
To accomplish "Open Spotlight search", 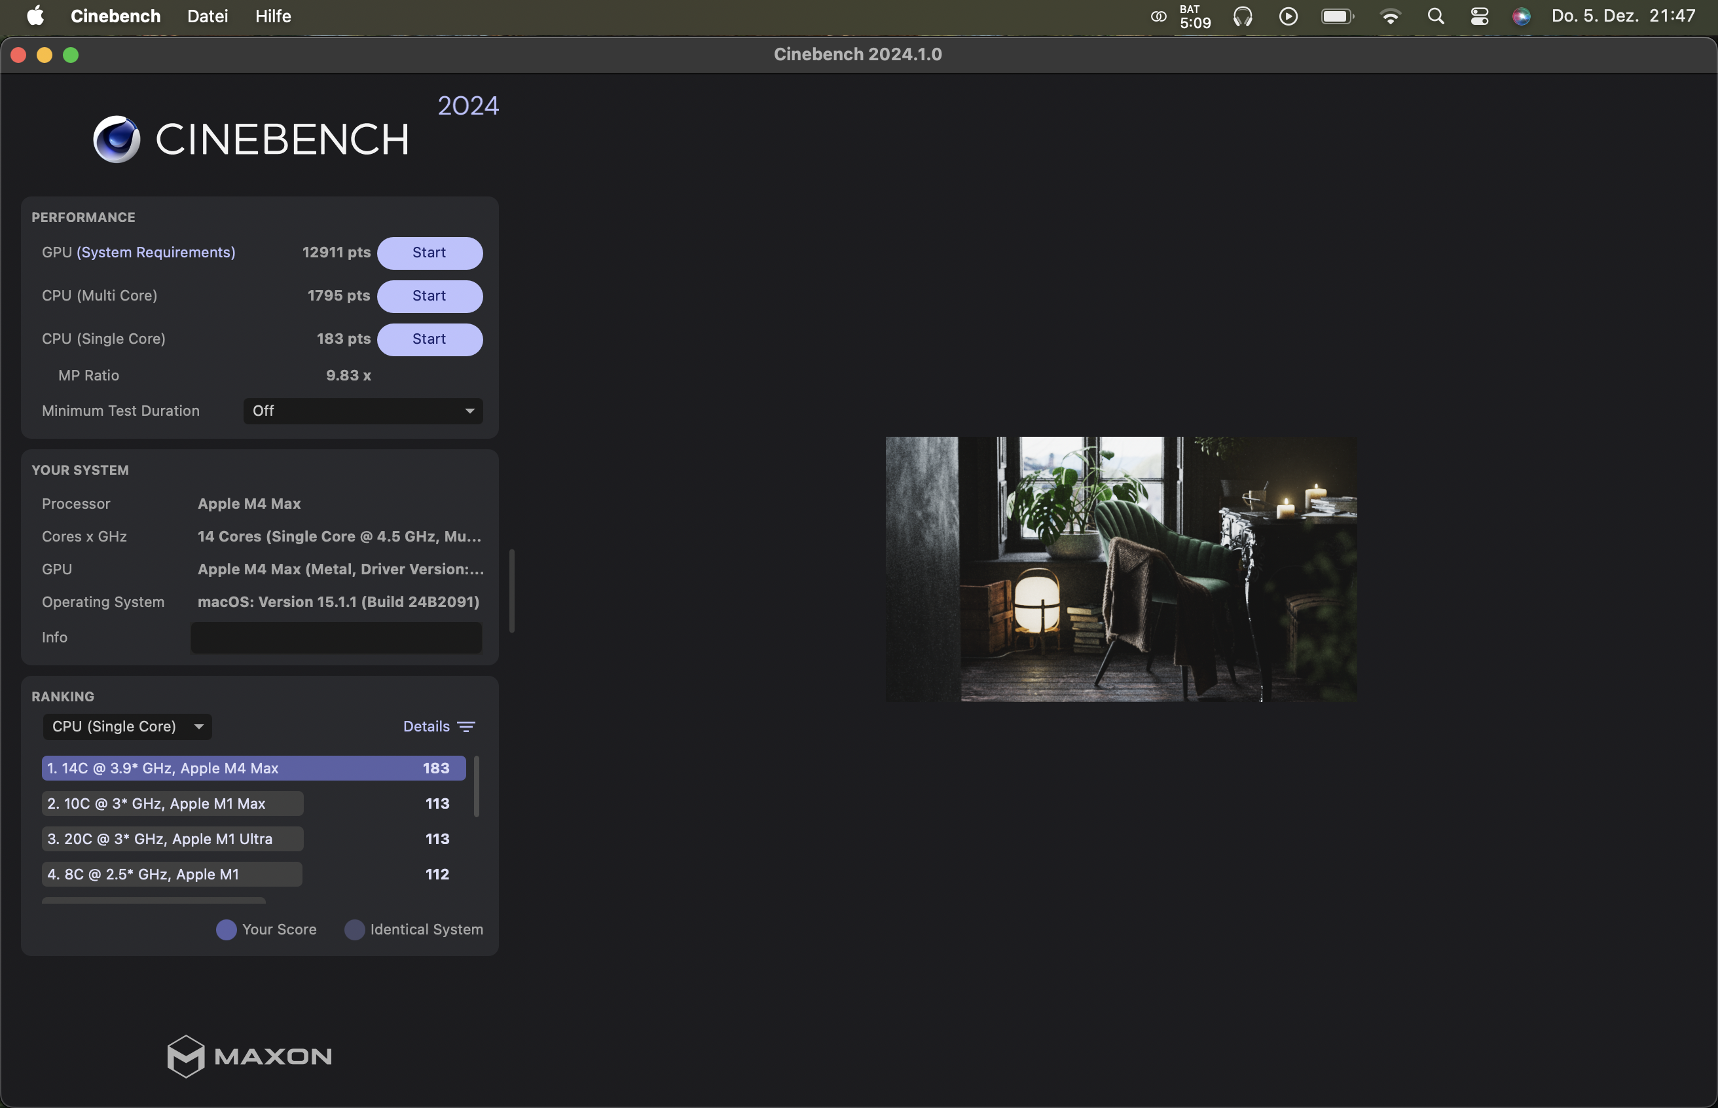I will [x=1436, y=16].
